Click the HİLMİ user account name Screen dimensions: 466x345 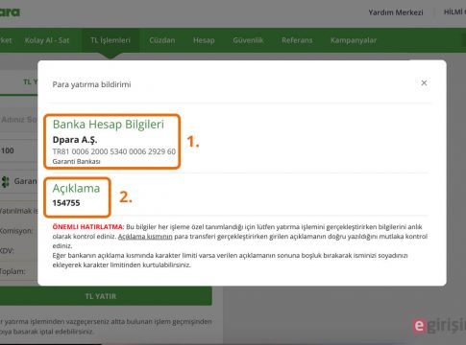[x=454, y=12]
